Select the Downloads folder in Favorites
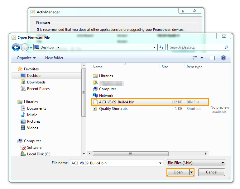240x189 pixels. (36, 82)
